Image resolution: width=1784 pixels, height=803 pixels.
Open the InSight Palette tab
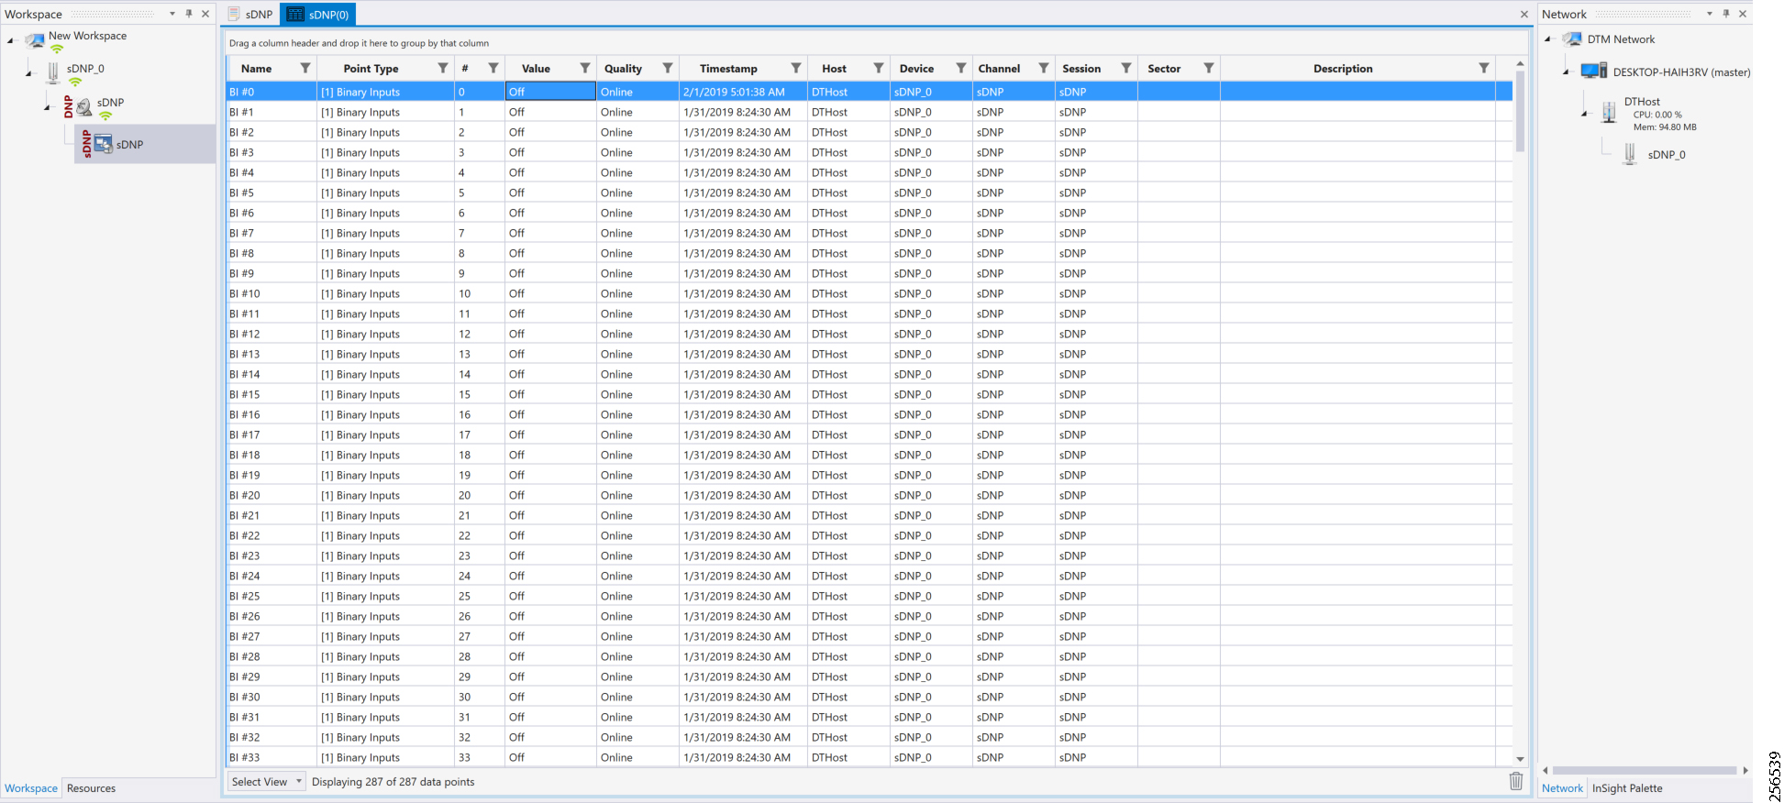[x=1627, y=788]
